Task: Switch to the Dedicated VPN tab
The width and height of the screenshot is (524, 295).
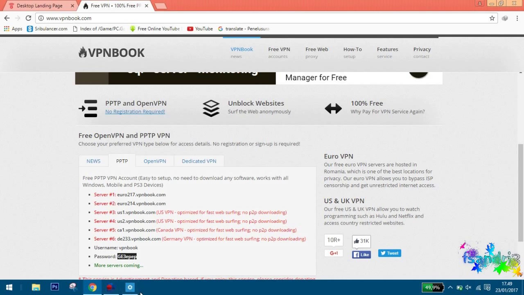Action: [199, 161]
